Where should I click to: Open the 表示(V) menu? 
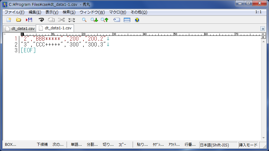click(52, 12)
